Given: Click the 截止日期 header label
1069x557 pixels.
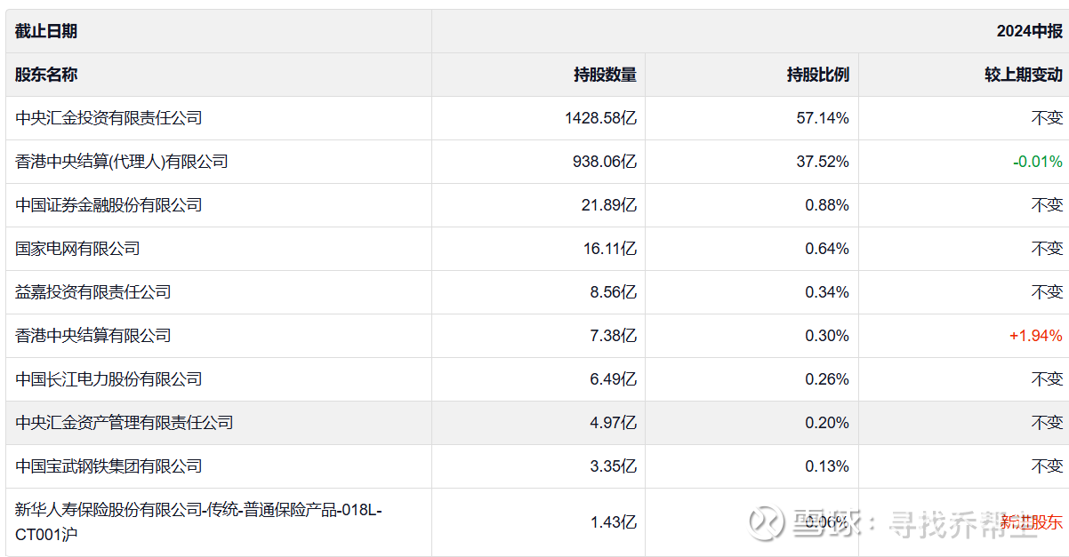Looking at the screenshot, I should 46,31.
